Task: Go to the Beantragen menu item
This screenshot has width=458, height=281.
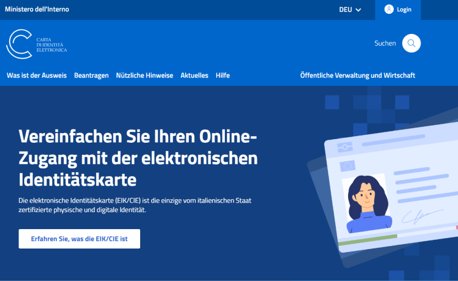Action: [91, 76]
